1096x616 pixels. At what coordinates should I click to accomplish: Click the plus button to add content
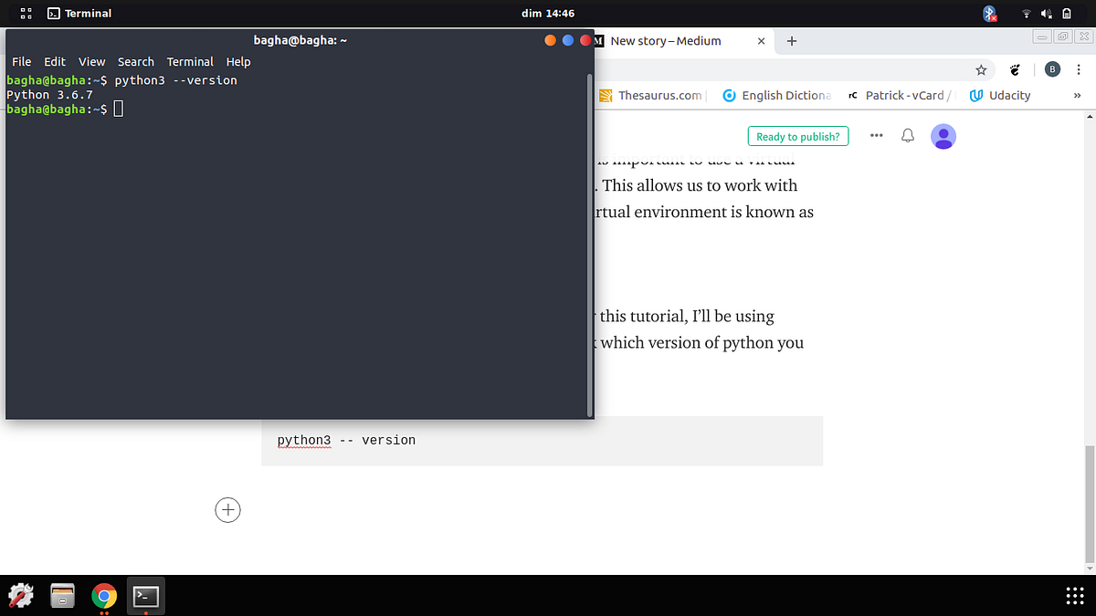227,510
